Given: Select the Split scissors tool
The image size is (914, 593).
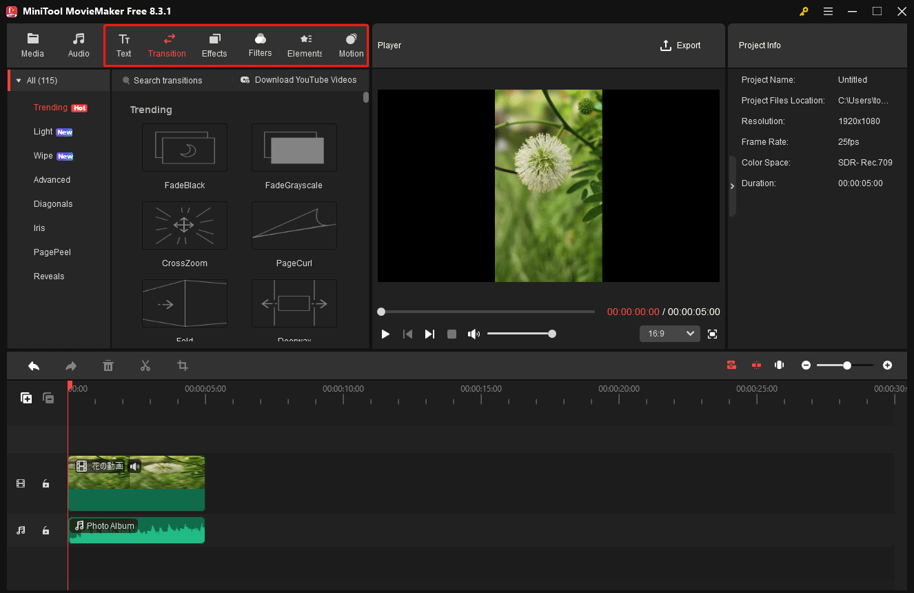Looking at the screenshot, I should (145, 365).
